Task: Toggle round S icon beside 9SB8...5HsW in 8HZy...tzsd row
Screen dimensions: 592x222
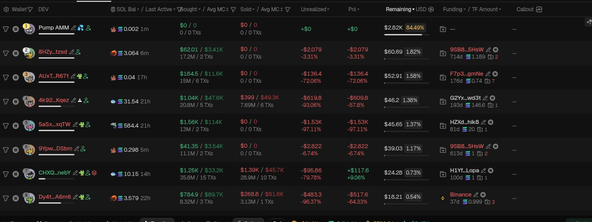Action: [x=495, y=50]
